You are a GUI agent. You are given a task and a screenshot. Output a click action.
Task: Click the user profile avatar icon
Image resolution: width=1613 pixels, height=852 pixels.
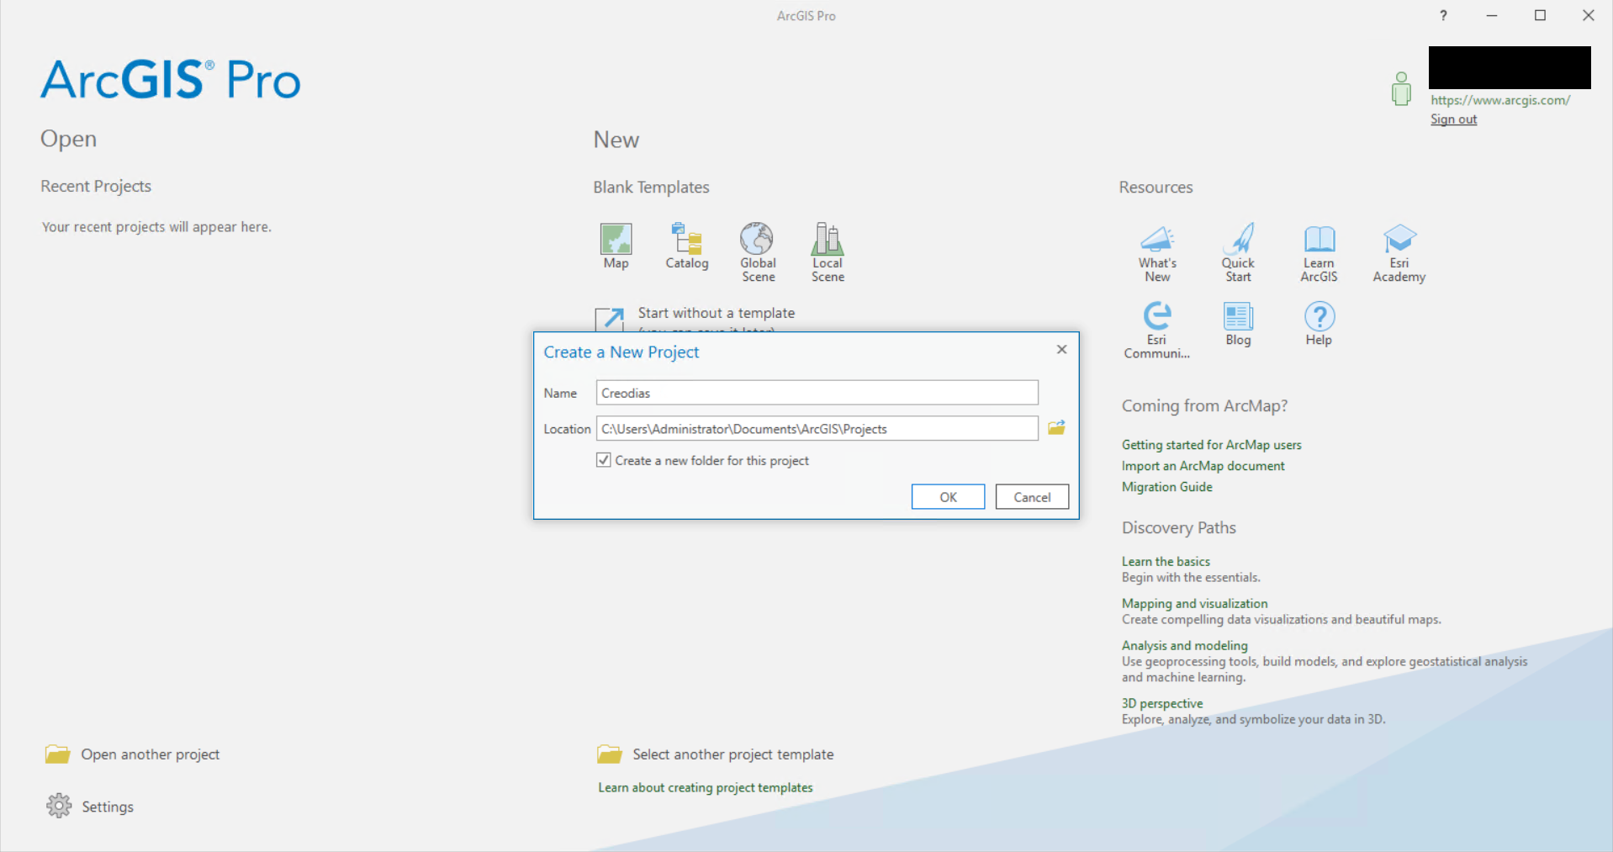click(1400, 87)
